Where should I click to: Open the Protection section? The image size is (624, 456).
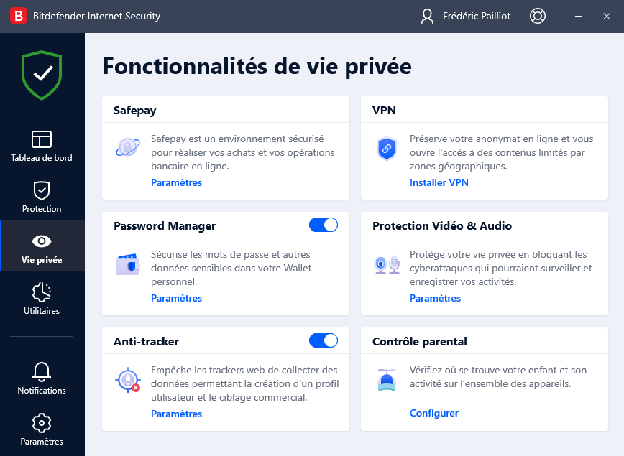42,197
